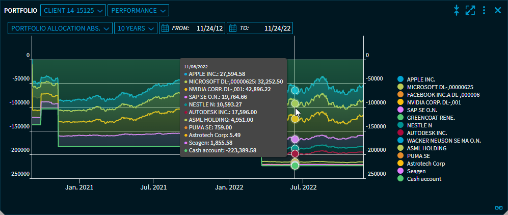Click the collapse widget arrows icon
This screenshot has width=508, height=215.
(457, 10)
